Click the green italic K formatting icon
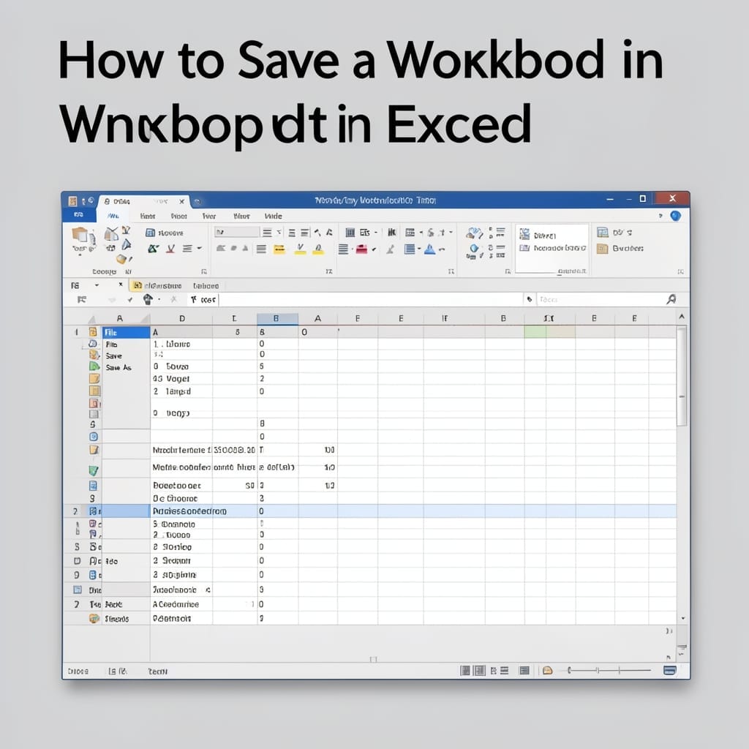The height and width of the screenshot is (749, 749). click(x=153, y=249)
